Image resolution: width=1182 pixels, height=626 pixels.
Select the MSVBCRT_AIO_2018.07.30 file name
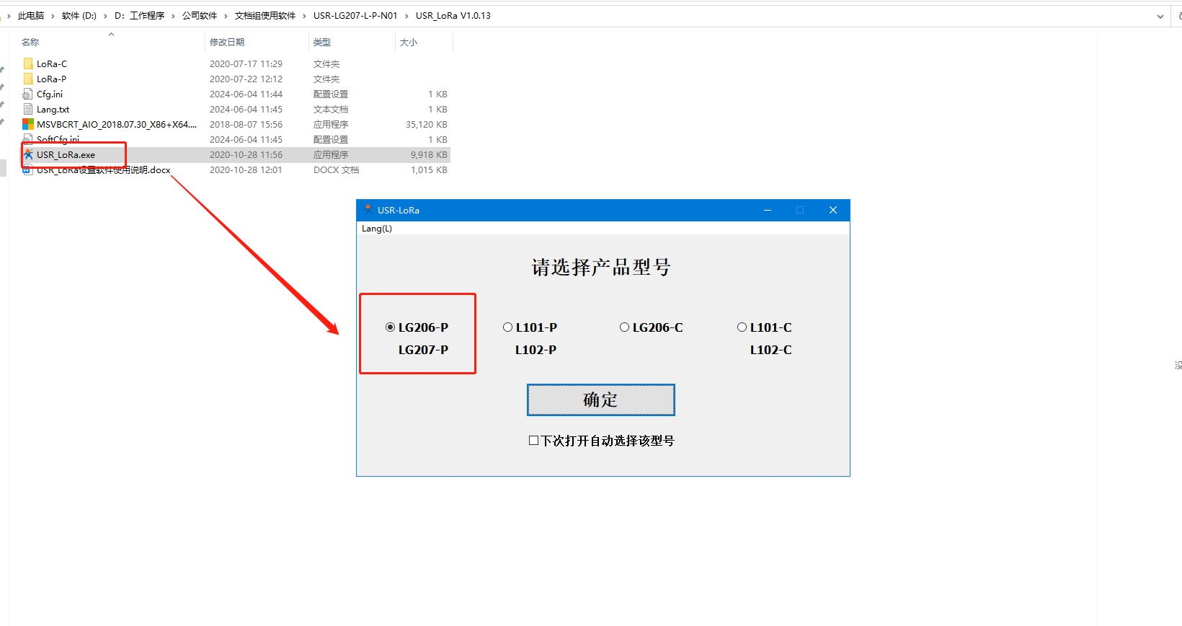117,125
